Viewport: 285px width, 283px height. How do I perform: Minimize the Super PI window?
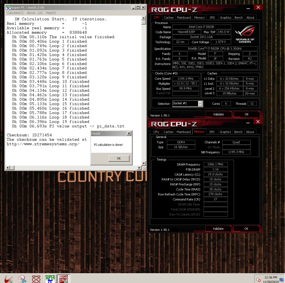point(134,7)
